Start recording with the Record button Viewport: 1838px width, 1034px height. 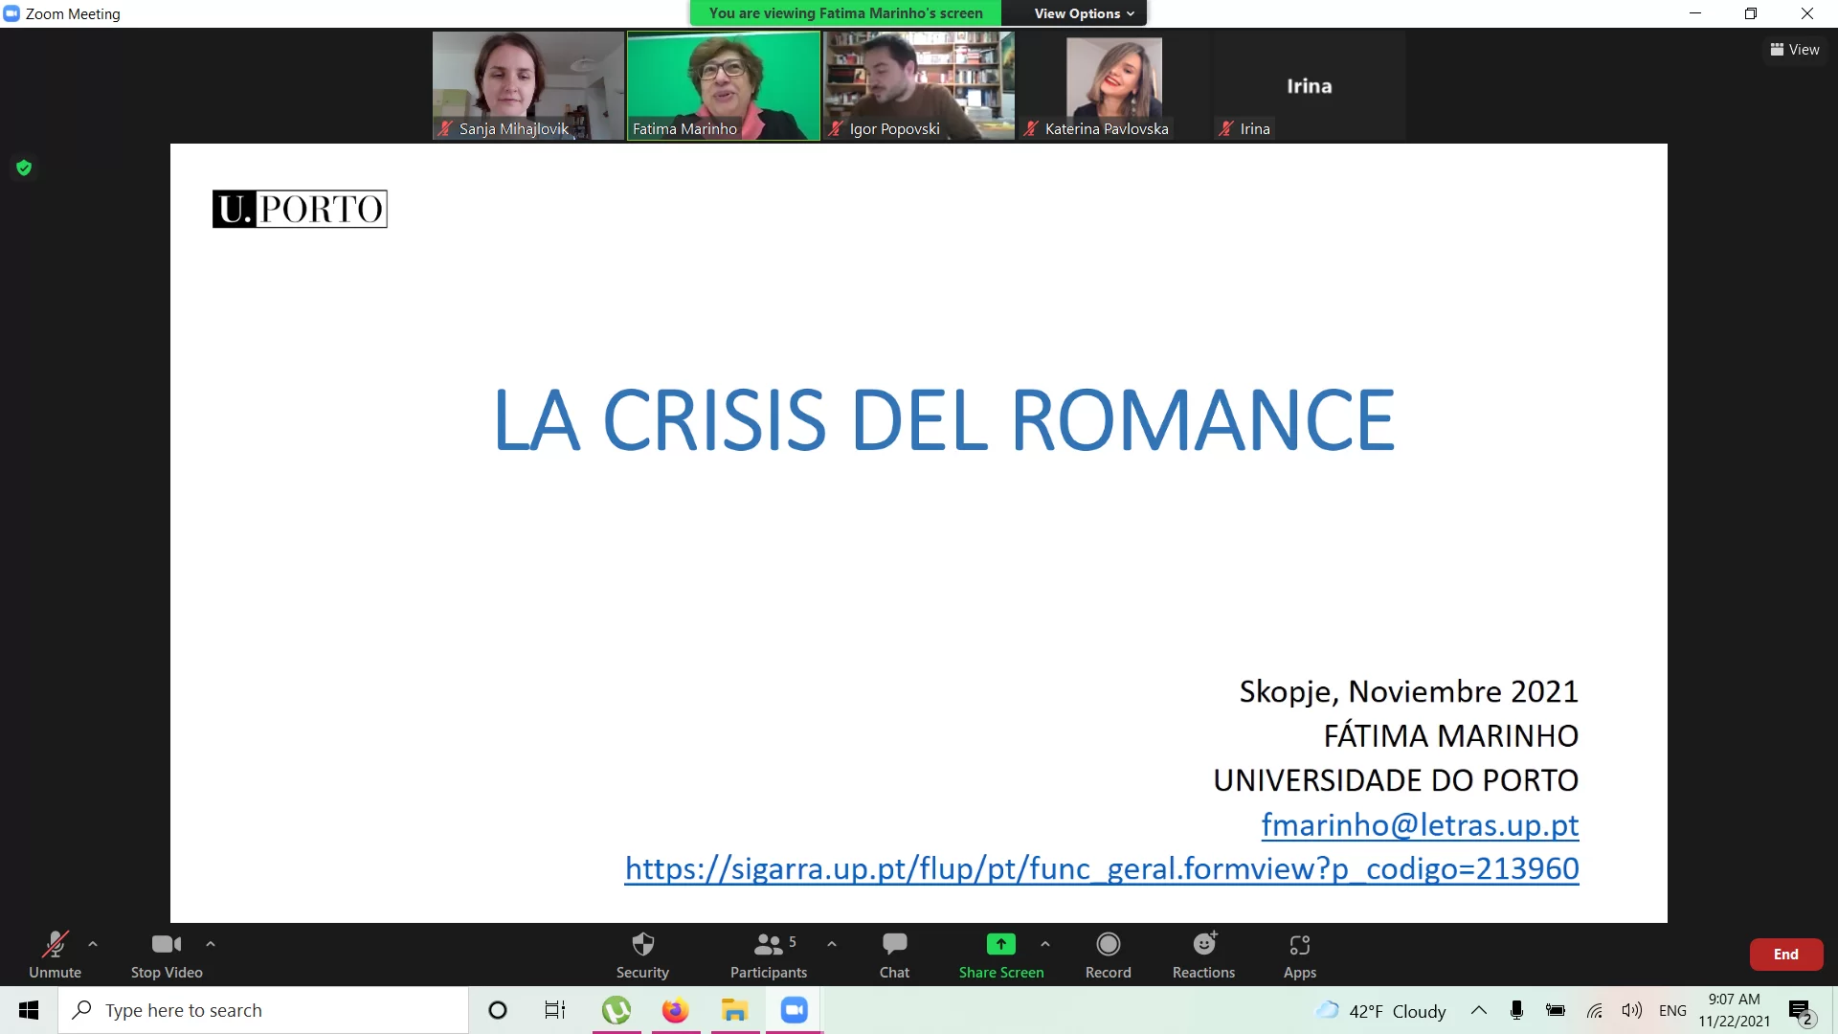click(1108, 955)
